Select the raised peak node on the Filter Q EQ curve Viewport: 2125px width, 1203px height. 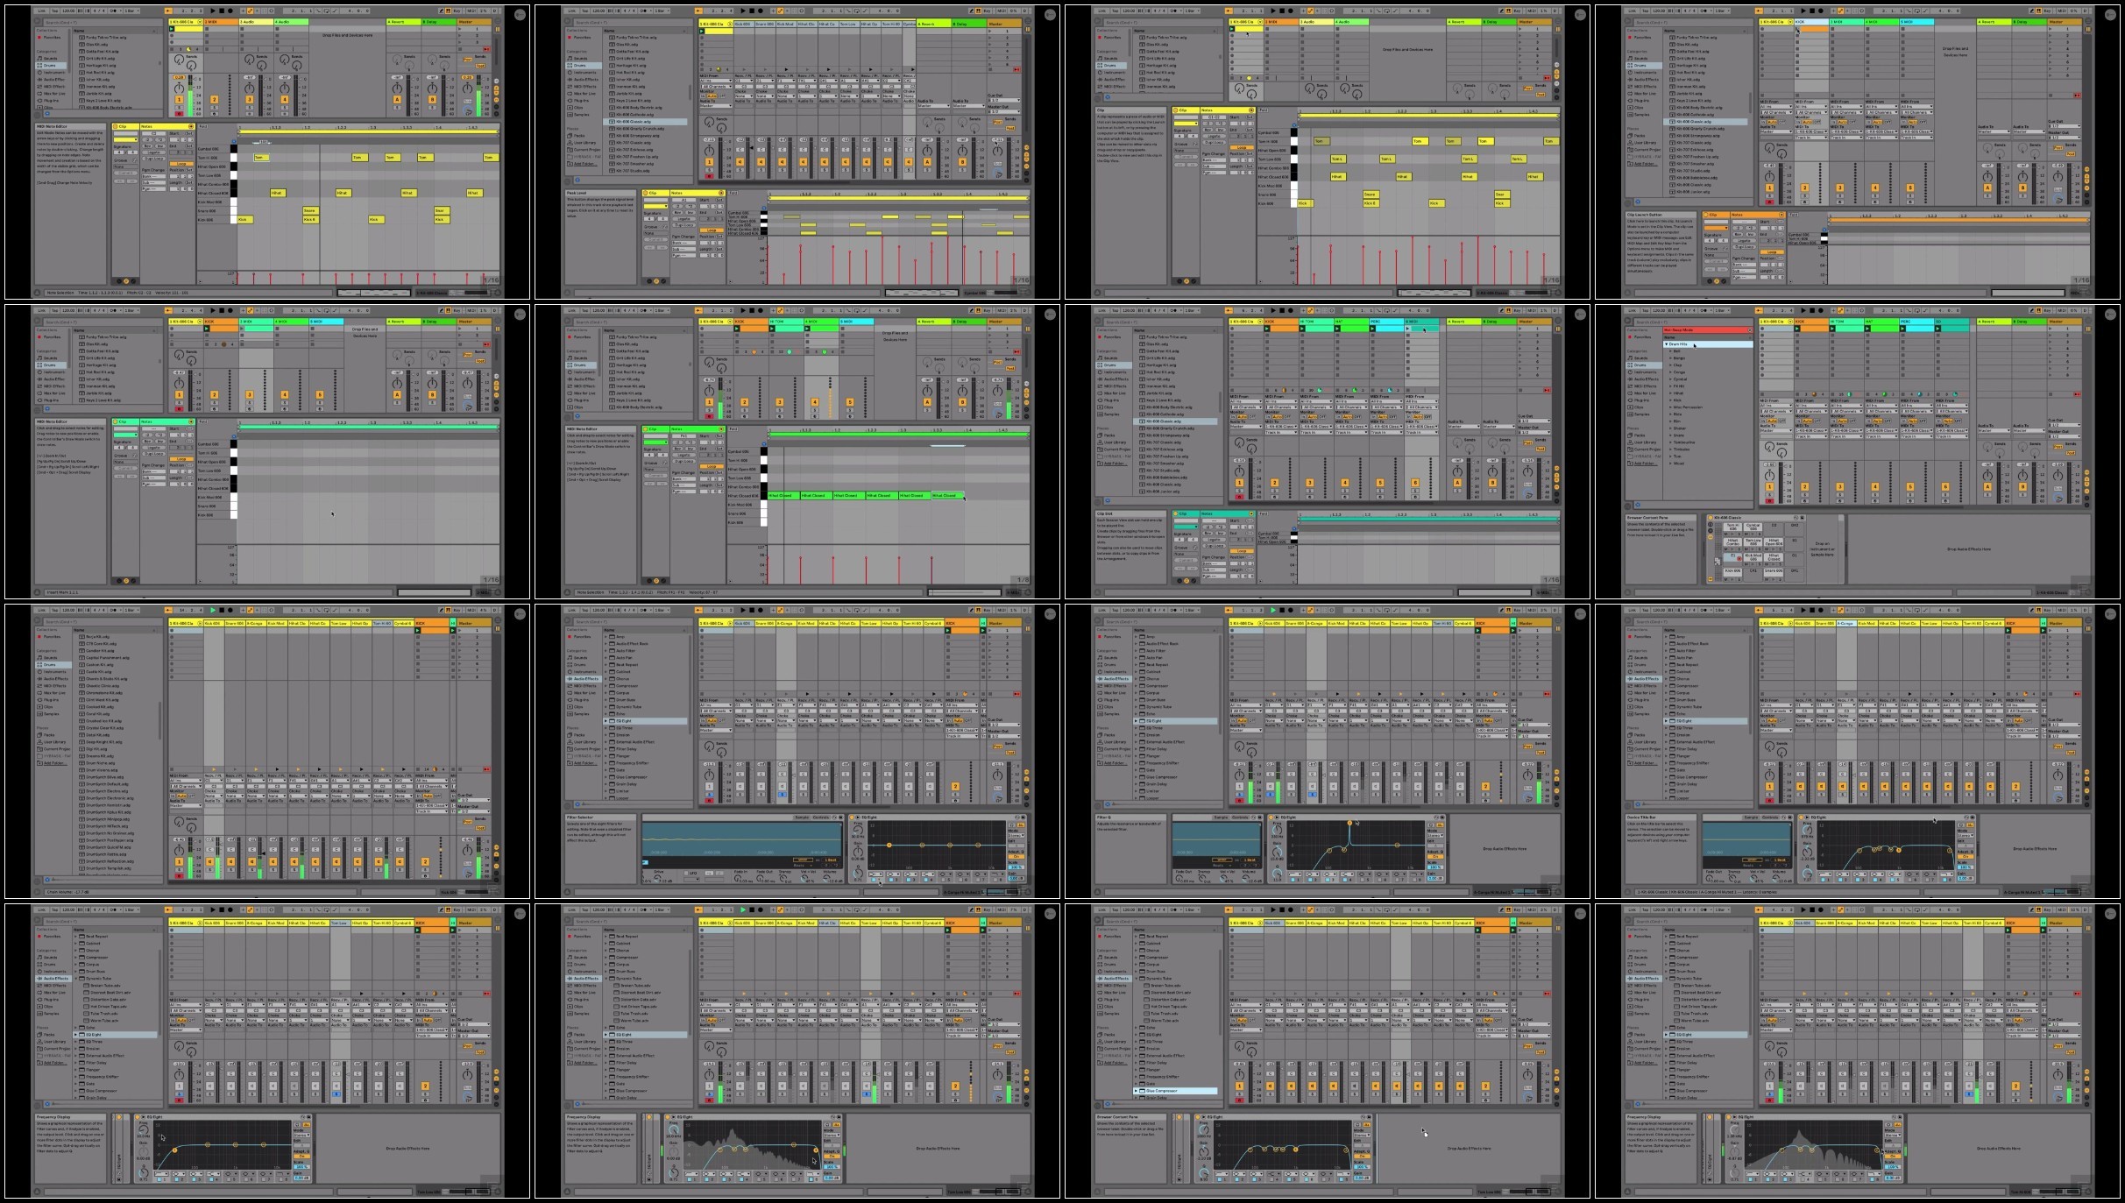pos(1349,823)
